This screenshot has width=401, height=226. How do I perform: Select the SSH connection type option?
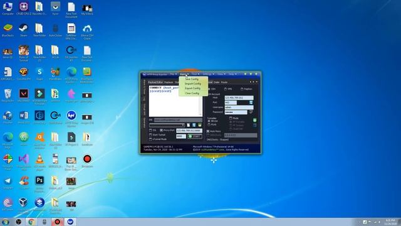click(212, 89)
